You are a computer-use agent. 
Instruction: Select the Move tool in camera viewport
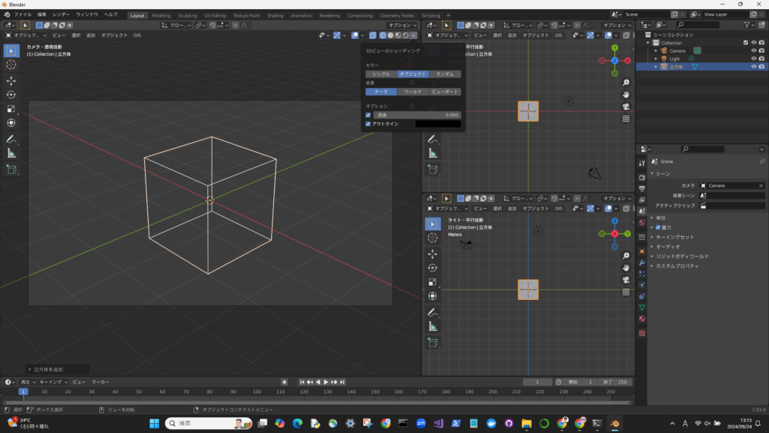tap(11, 80)
